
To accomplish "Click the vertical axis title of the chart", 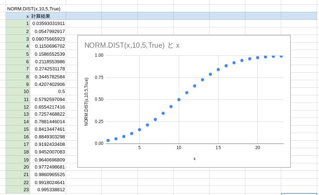I will 86,102.
